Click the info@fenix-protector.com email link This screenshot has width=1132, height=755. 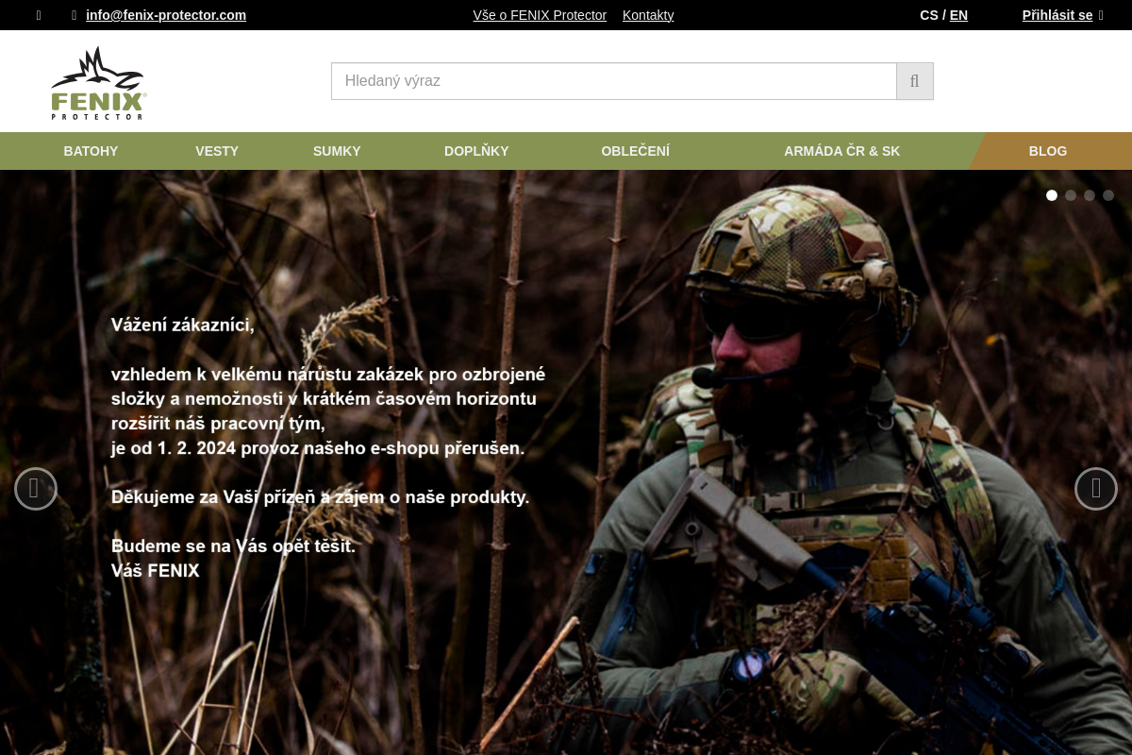point(166,15)
